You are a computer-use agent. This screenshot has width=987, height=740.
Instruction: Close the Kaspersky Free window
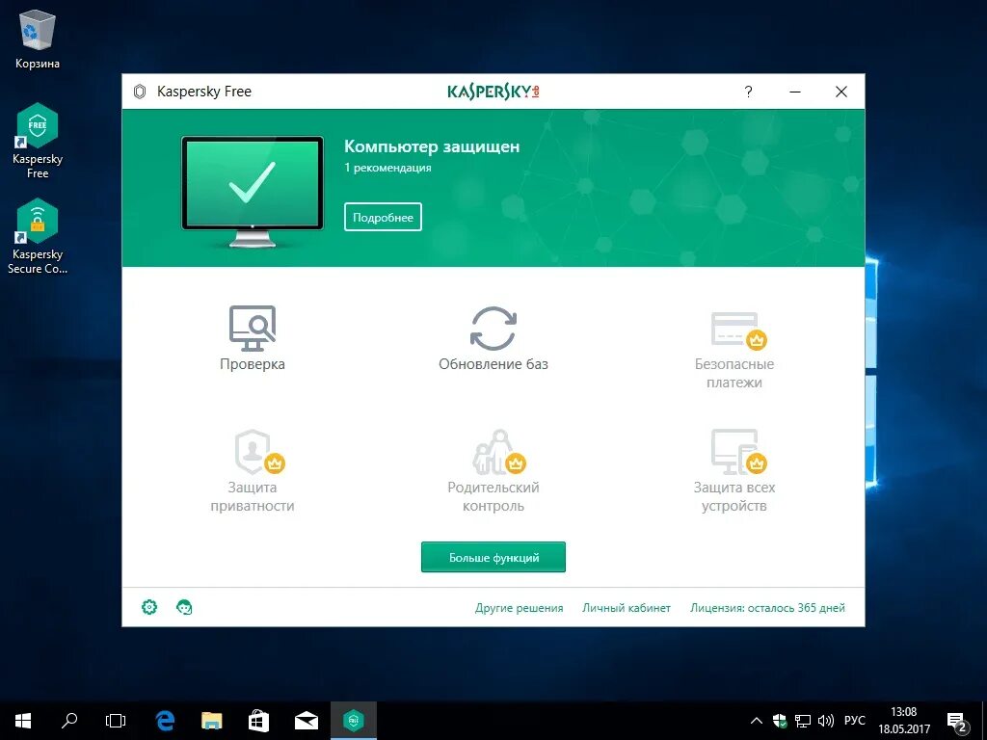pyautogui.click(x=840, y=92)
